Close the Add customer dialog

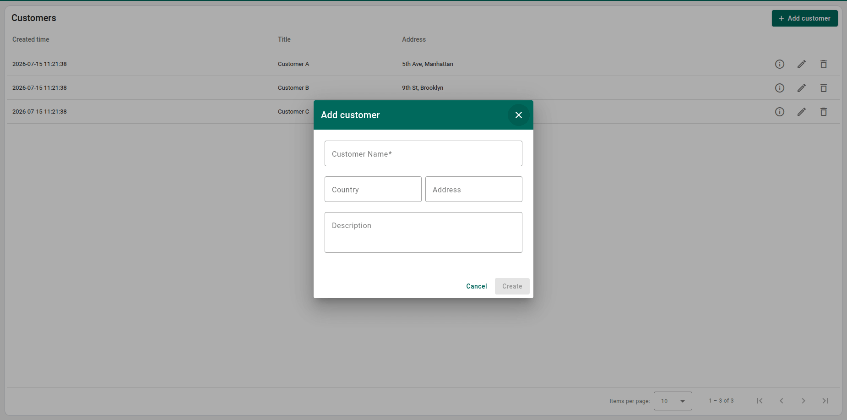(x=519, y=115)
